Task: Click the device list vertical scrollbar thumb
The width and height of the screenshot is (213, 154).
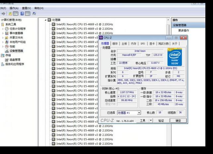Action: coord(168,29)
